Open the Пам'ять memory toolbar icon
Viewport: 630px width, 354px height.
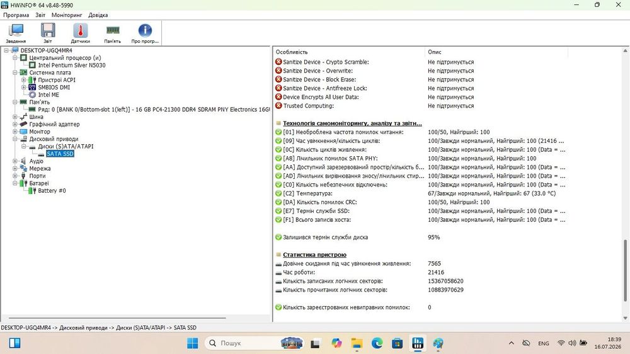click(x=113, y=33)
